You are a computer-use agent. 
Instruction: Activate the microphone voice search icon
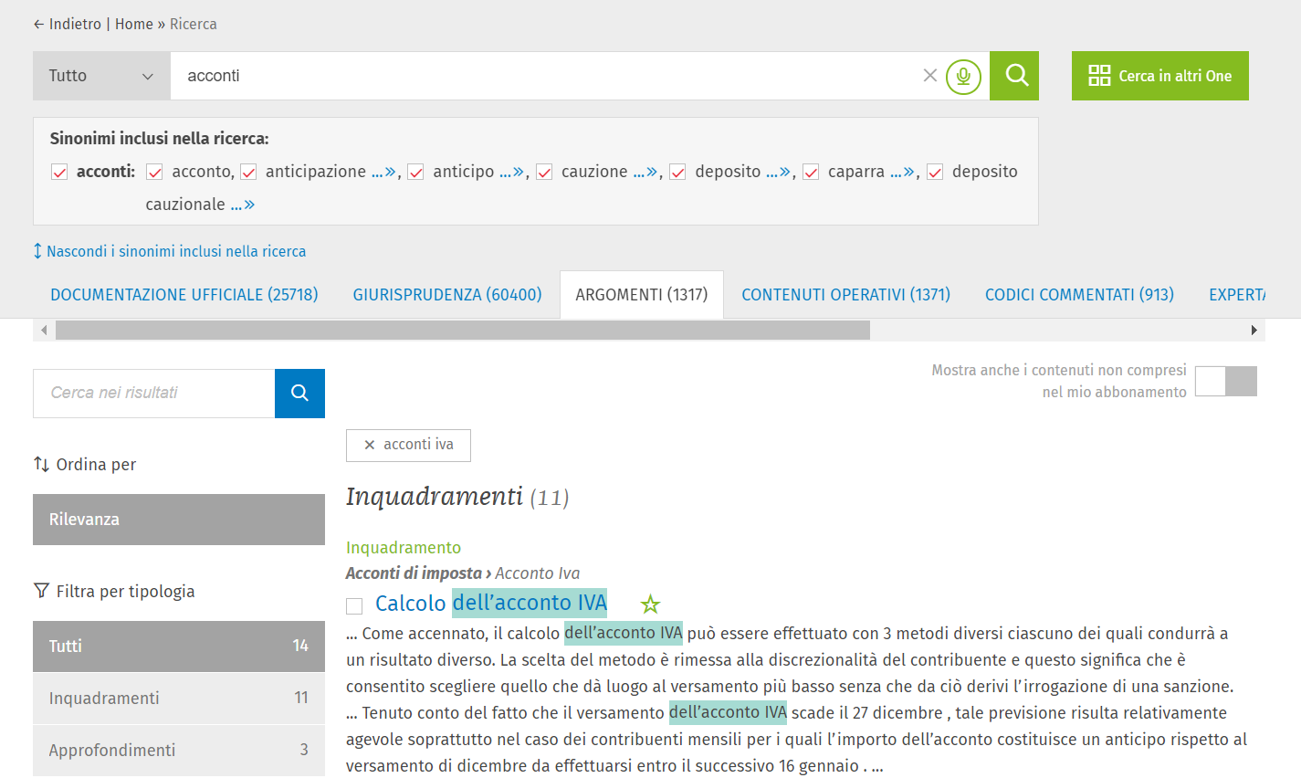click(x=963, y=77)
